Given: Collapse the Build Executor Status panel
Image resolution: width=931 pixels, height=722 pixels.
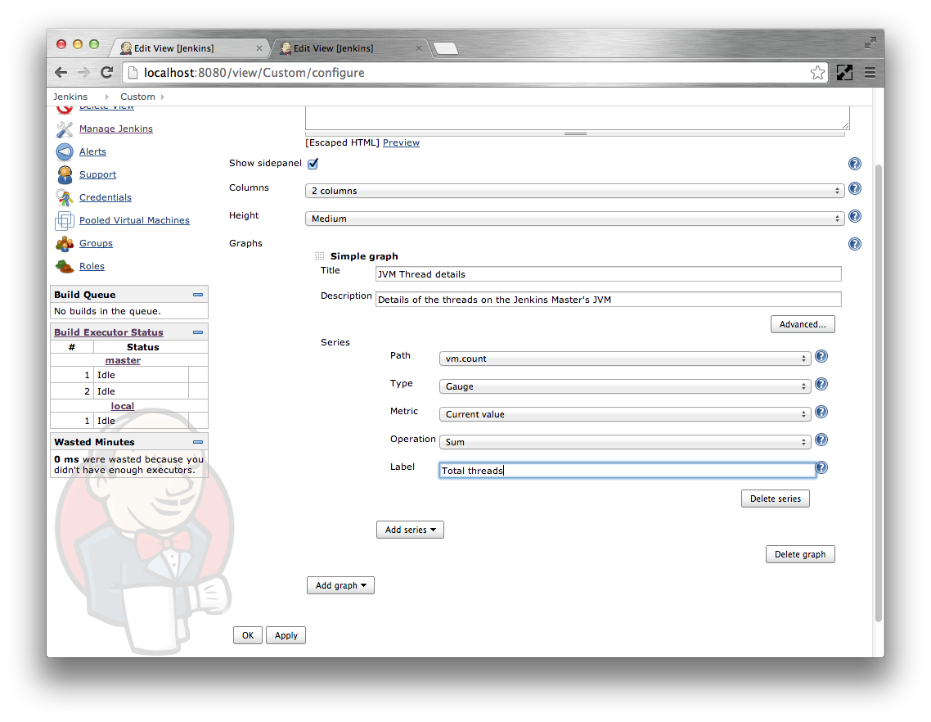Looking at the screenshot, I should pos(198,333).
